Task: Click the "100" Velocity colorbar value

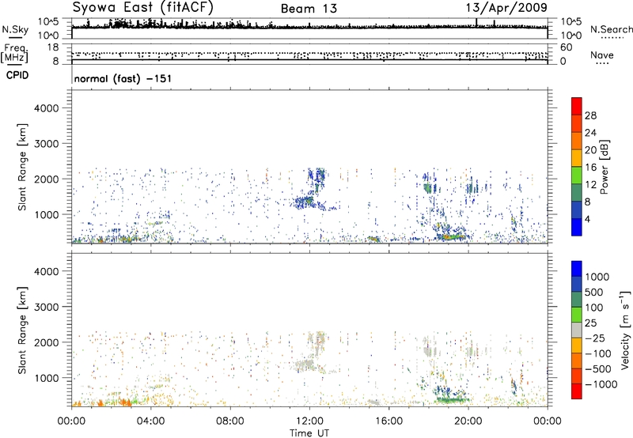Action: click(594, 308)
